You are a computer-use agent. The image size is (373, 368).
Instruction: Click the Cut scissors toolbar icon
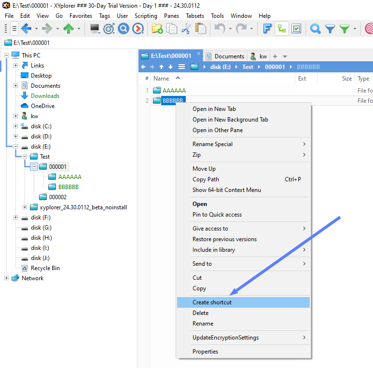186,28
